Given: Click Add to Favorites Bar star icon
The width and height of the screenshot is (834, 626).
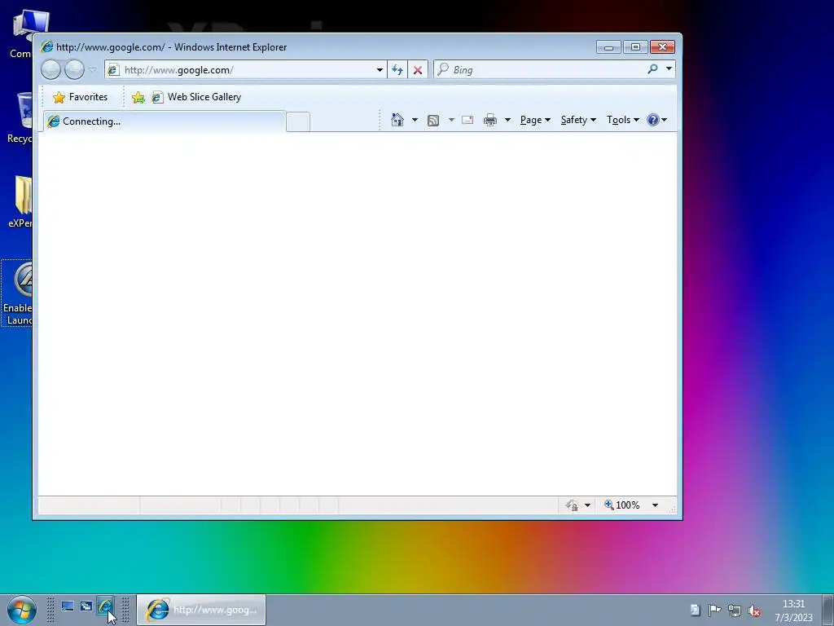Looking at the screenshot, I should (x=138, y=97).
